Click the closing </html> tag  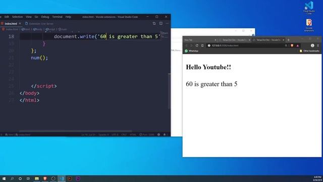click(x=29, y=100)
